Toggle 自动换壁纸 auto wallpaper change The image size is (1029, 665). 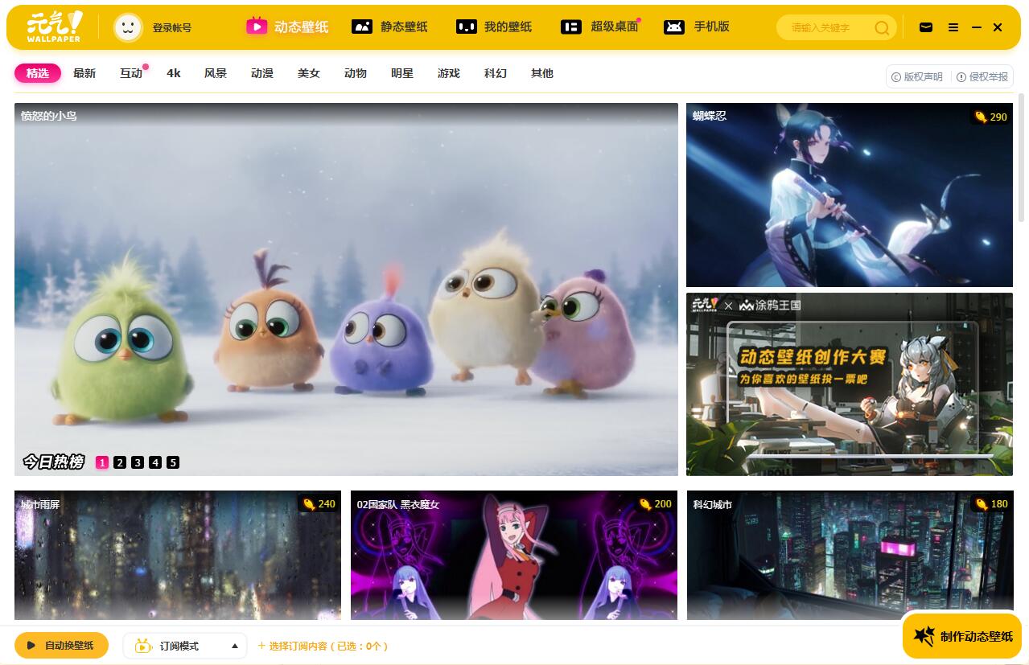point(61,645)
